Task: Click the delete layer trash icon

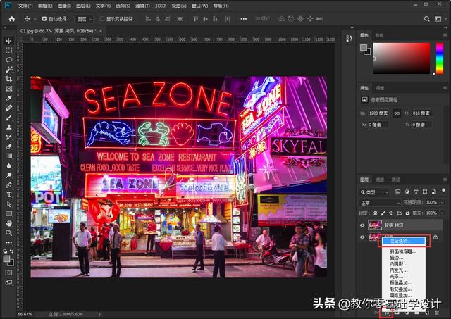Action: pos(437,313)
